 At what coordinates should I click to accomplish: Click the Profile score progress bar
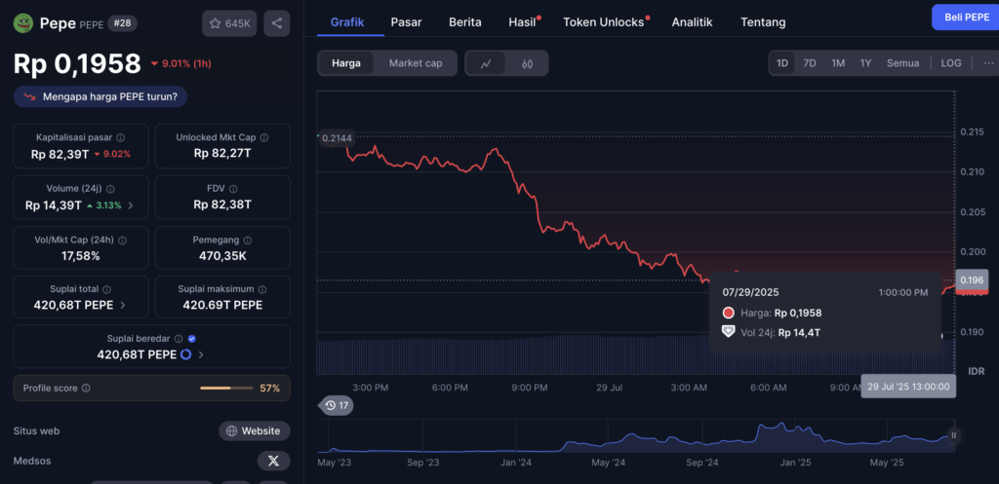point(226,388)
